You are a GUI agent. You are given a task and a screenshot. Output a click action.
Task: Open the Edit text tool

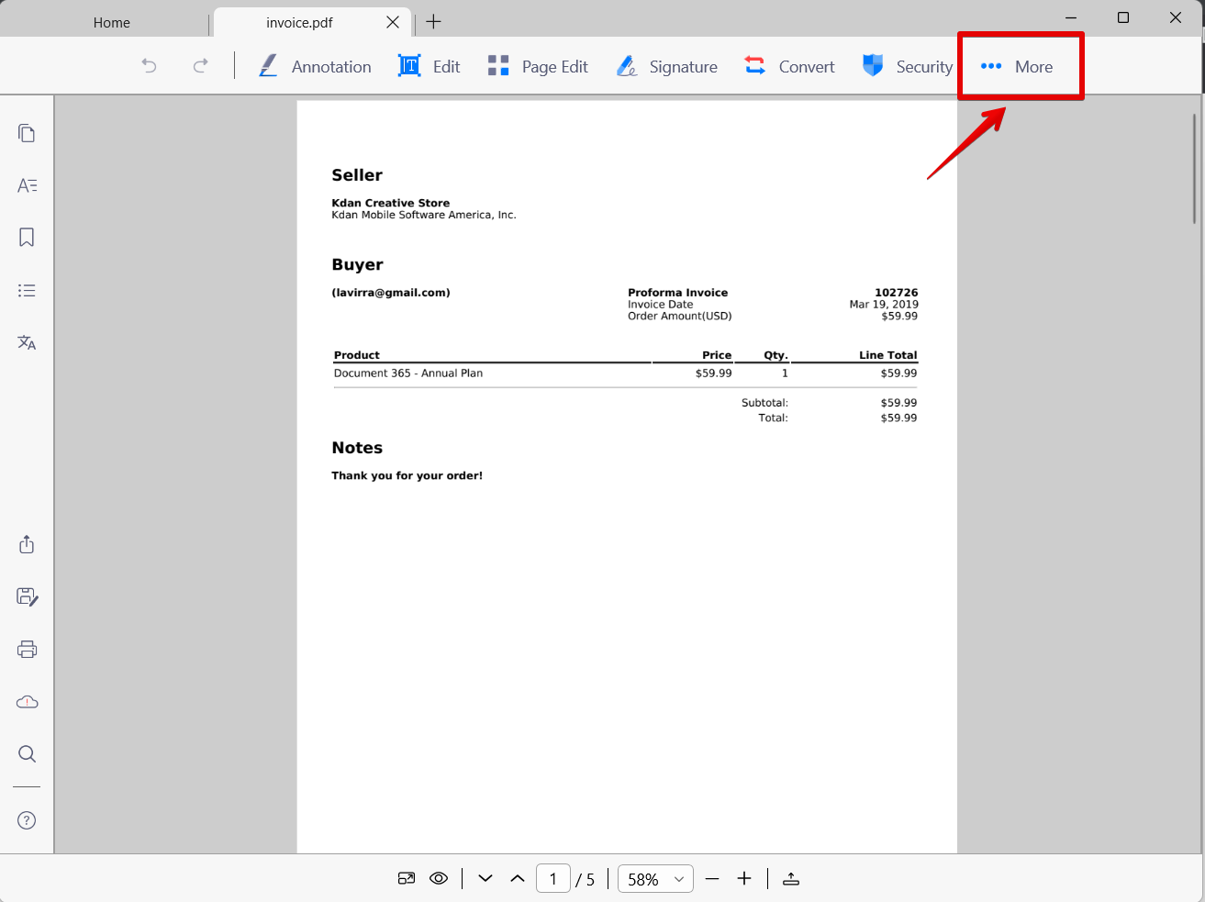pyautogui.click(x=429, y=66)
